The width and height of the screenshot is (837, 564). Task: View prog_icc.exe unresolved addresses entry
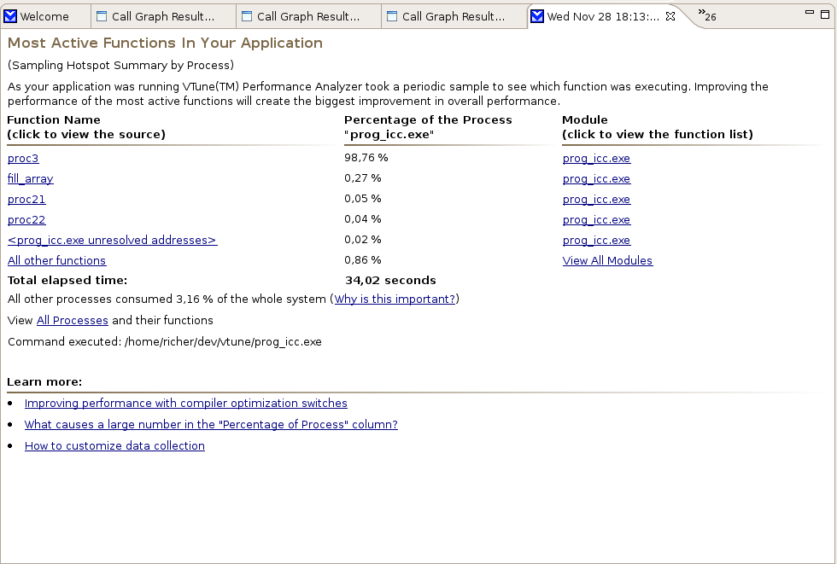coord(112,240)
